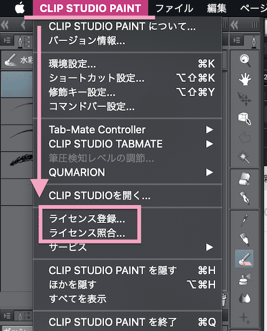Viewport: 267px width, 331px height.
Task: Select the Auto select magic wand tool
Action: point(244,157)
